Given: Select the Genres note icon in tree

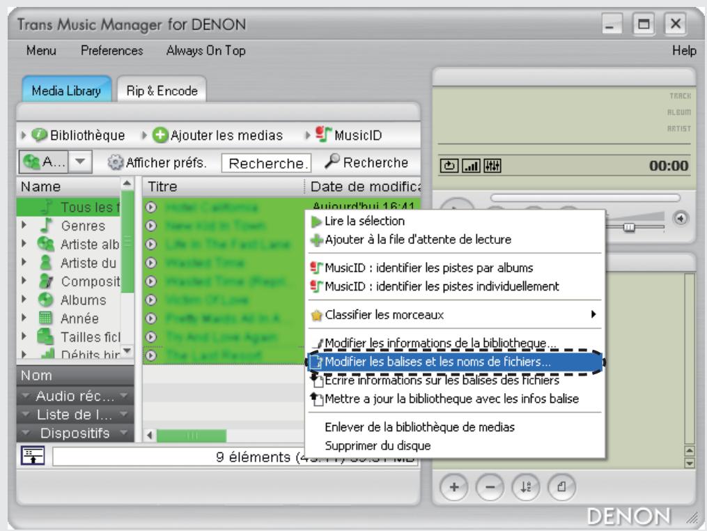Looking at the screenshot, I should coord(46,225).
